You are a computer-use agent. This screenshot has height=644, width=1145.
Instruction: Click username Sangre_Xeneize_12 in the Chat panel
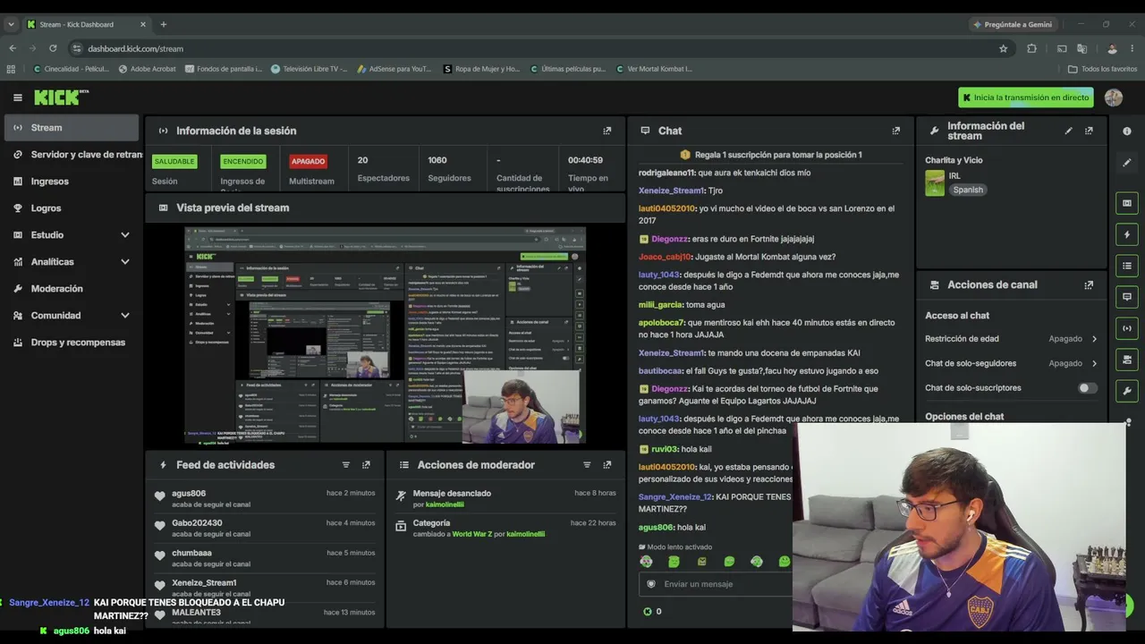point(675,497)
